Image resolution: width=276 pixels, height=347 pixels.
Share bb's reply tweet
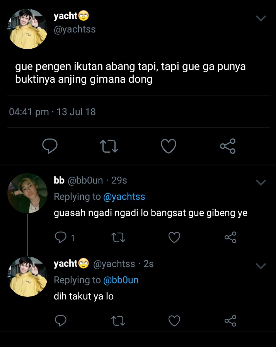(230, 237)
